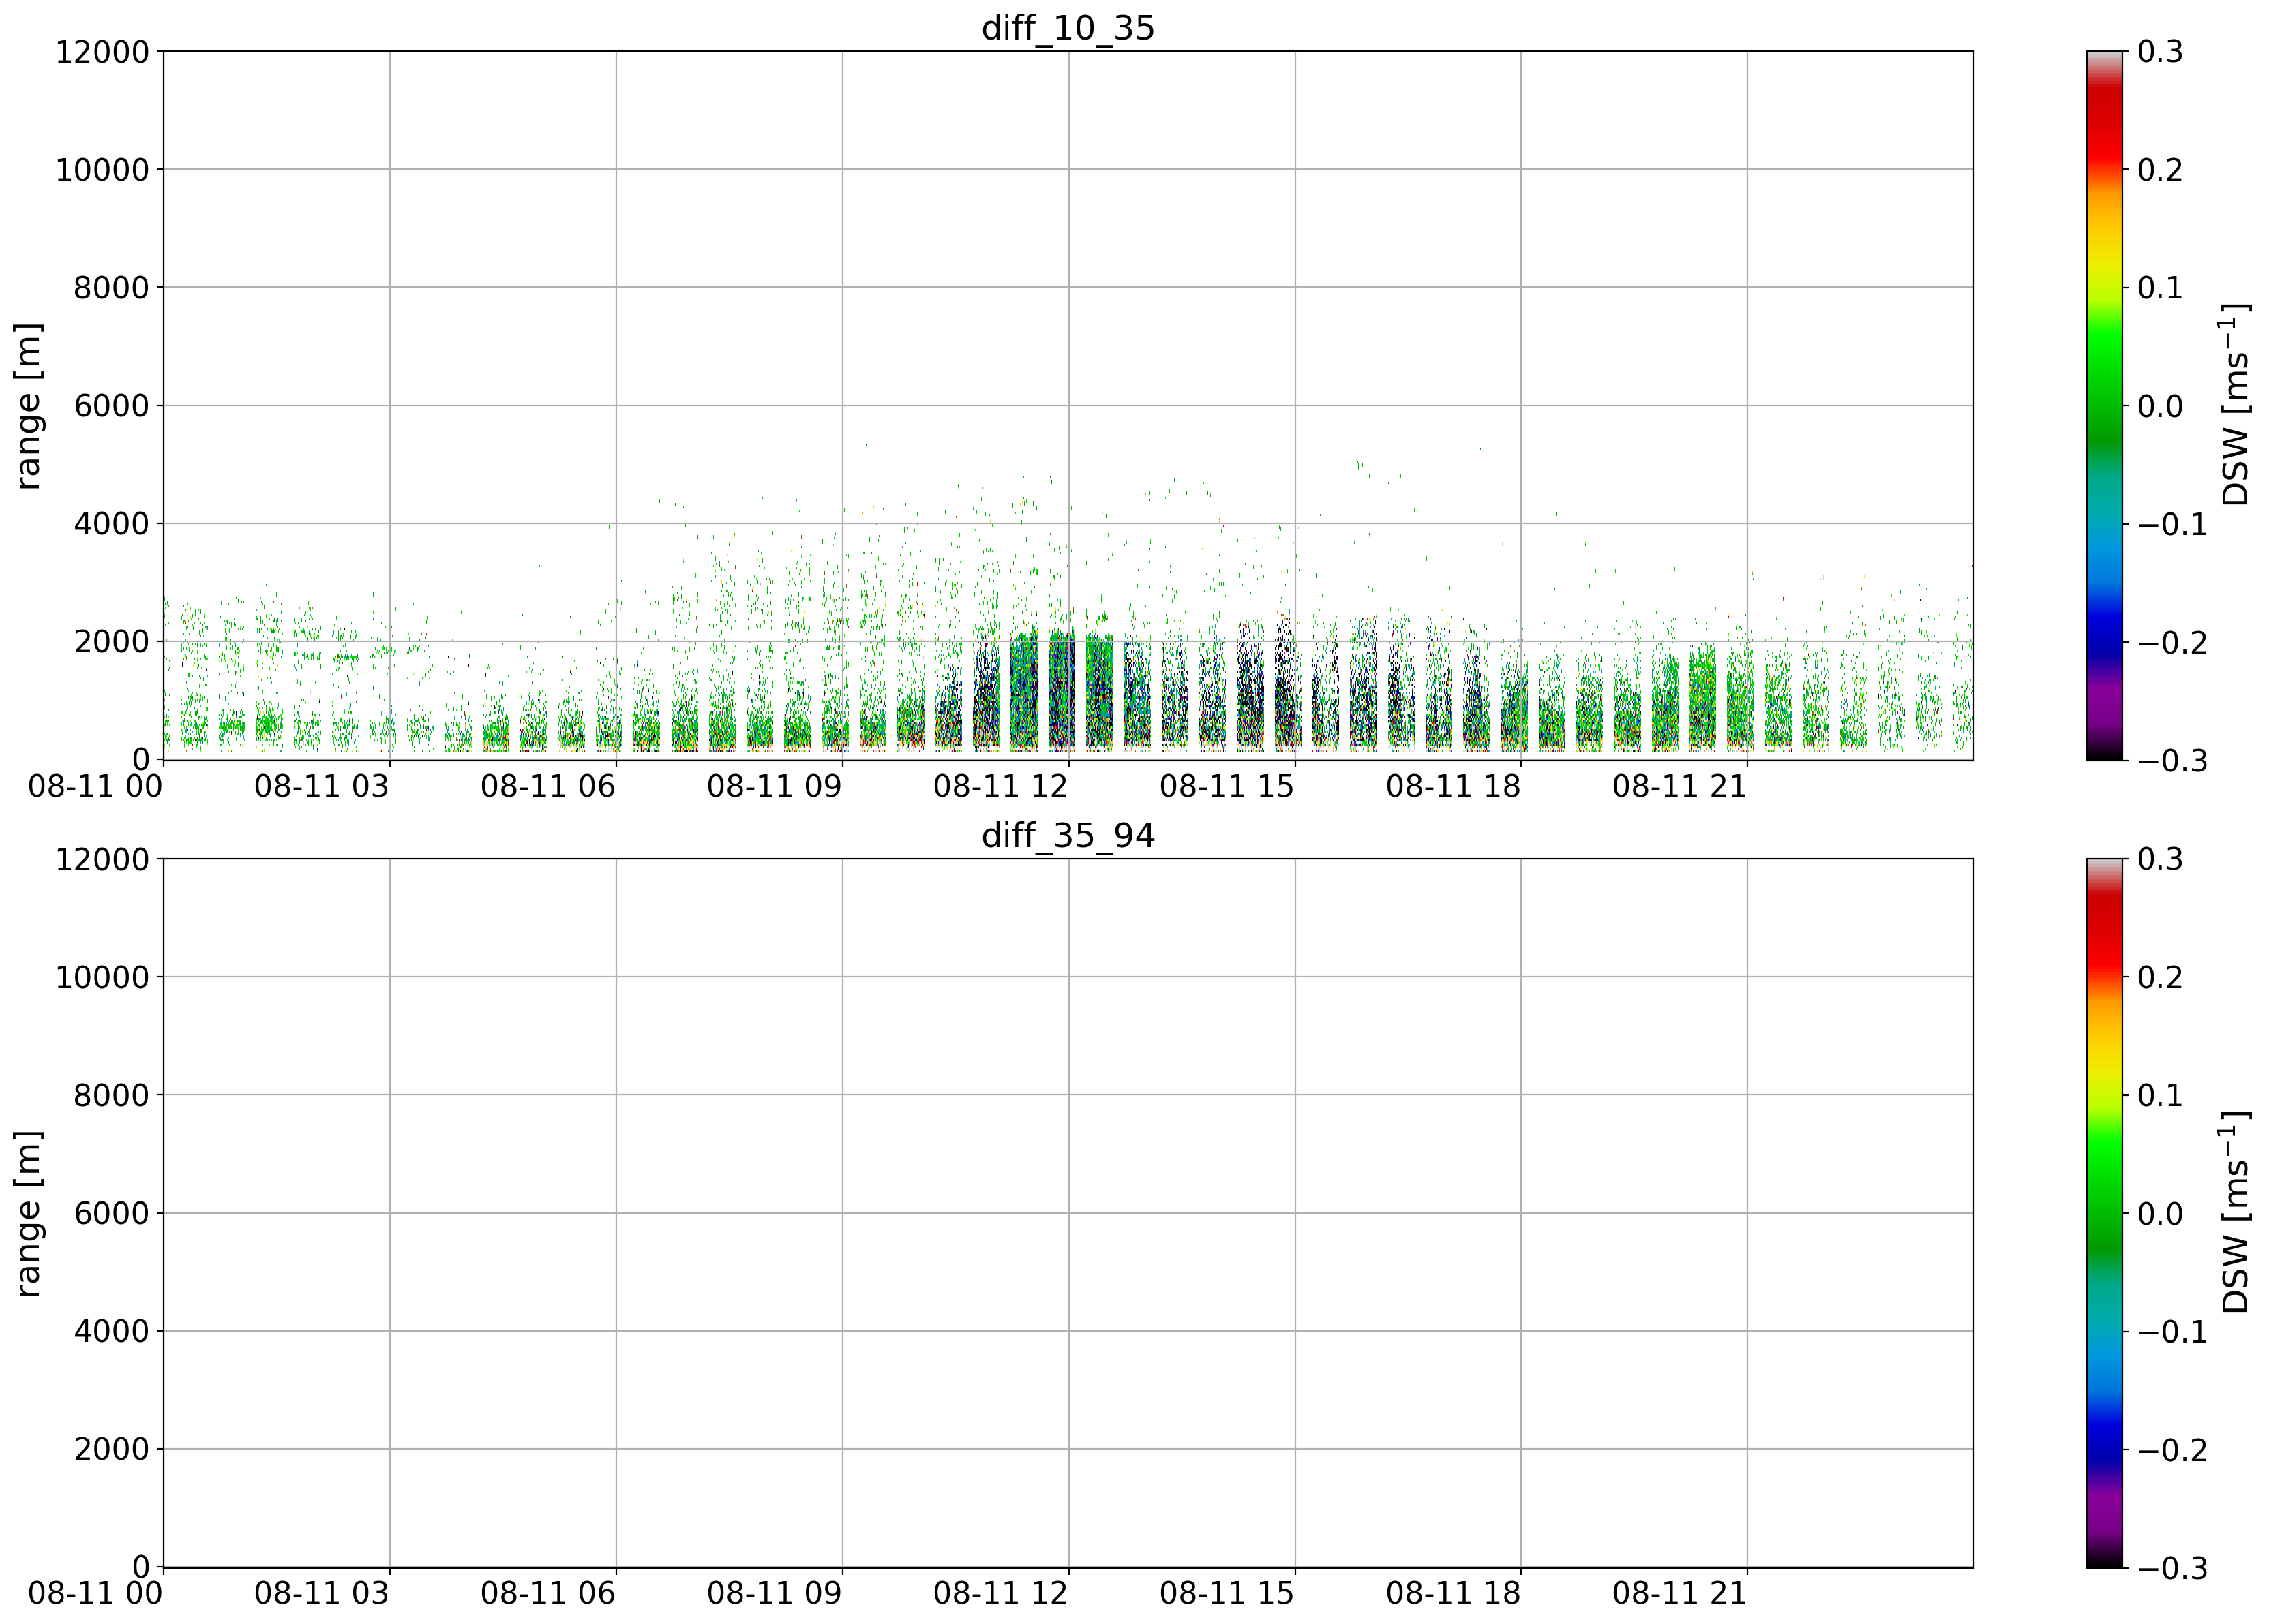Viewport: 2269px width, 1624px height.
Task: Click the bottom plot colorbar
Action: [2104, 1212]
